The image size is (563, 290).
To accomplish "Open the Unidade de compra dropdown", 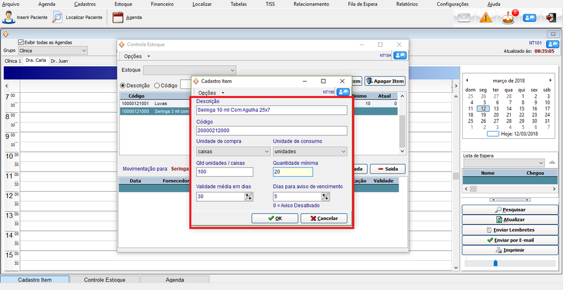I will click(233, 151).
